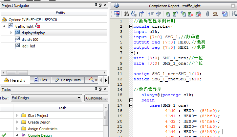The image size is (237, 137).
Task: Toggle line numbers display icon
Action: (234, 14)
